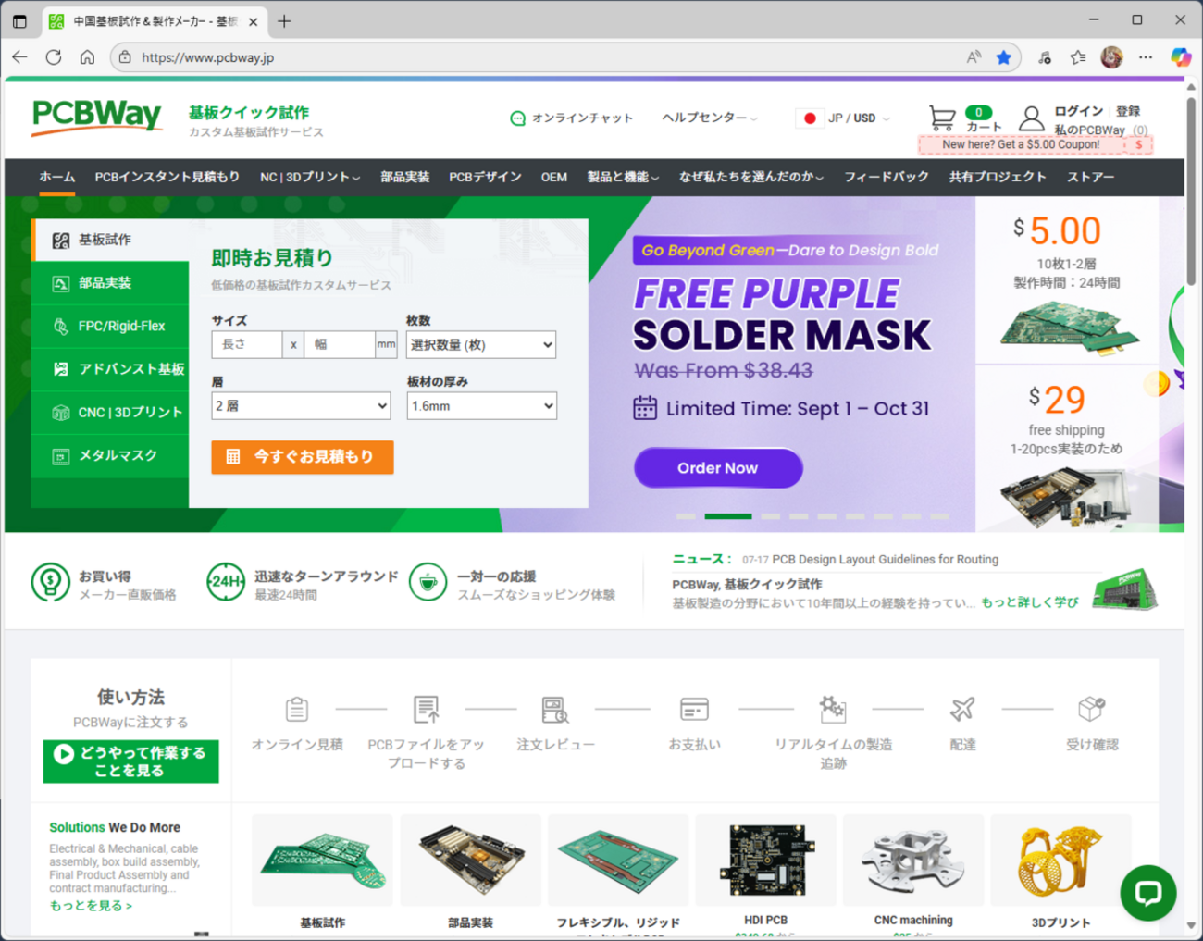
Task: Go to the ホーム nav item
Action: click(x=57, y=177)
